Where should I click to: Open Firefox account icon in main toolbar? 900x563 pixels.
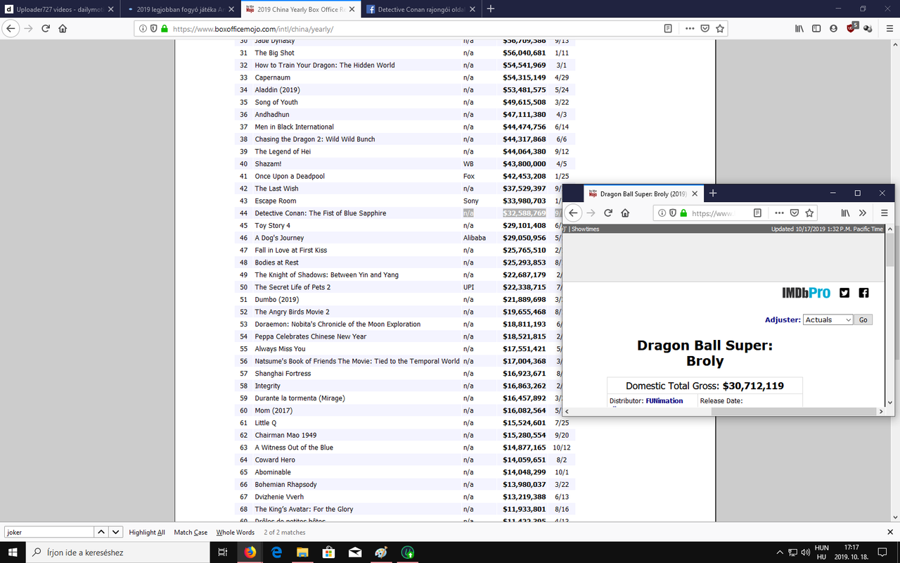point(833,29)
